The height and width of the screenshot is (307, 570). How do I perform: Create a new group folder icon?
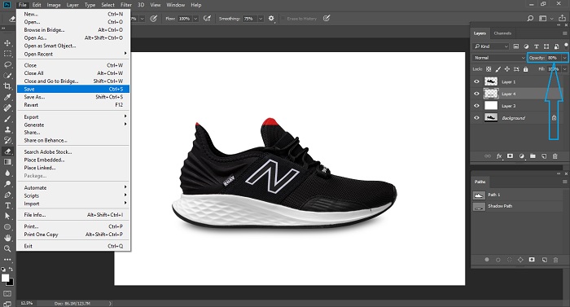coord(533,156)
